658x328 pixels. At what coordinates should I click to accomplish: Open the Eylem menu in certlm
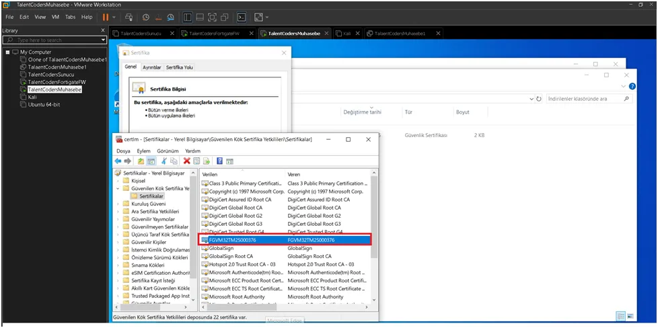[x=143, y=151]
